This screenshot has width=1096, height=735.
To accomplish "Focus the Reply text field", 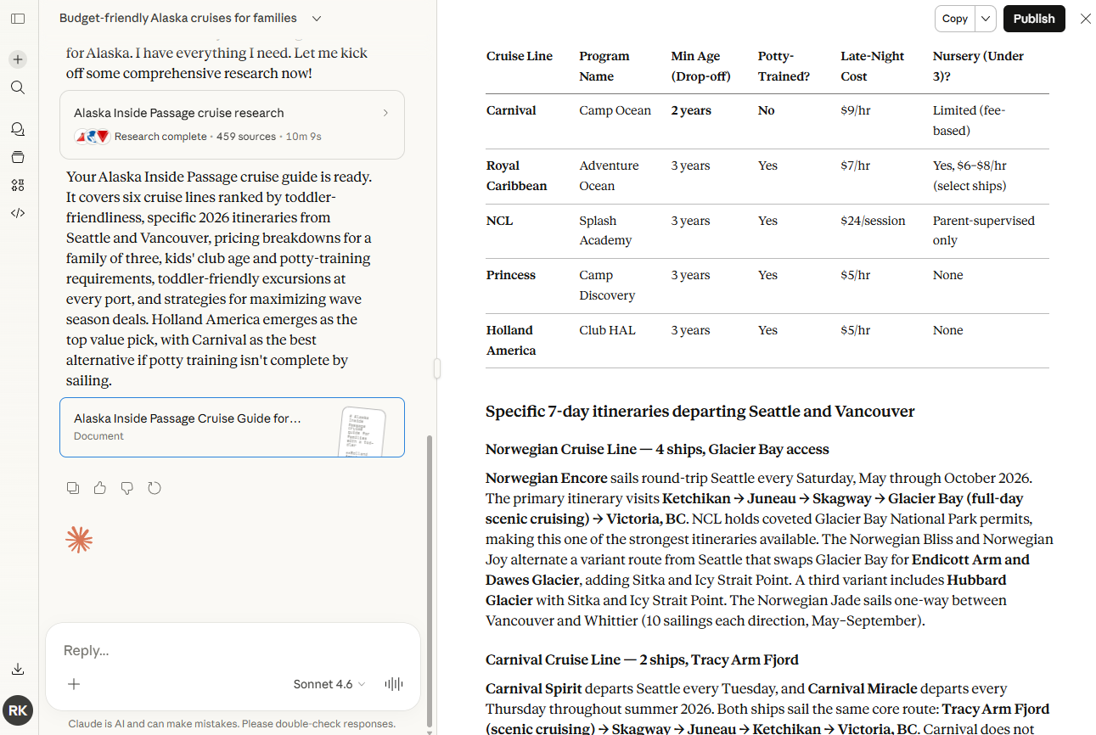I will 232,650.
